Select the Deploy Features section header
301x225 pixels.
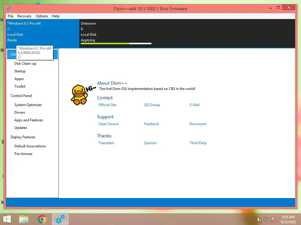[23, 137]
